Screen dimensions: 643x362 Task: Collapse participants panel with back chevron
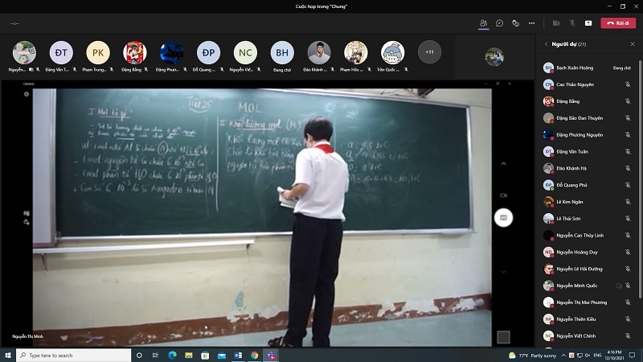point(547,44)
